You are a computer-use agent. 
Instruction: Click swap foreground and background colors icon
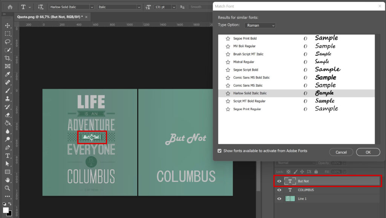tap(10, 203)
